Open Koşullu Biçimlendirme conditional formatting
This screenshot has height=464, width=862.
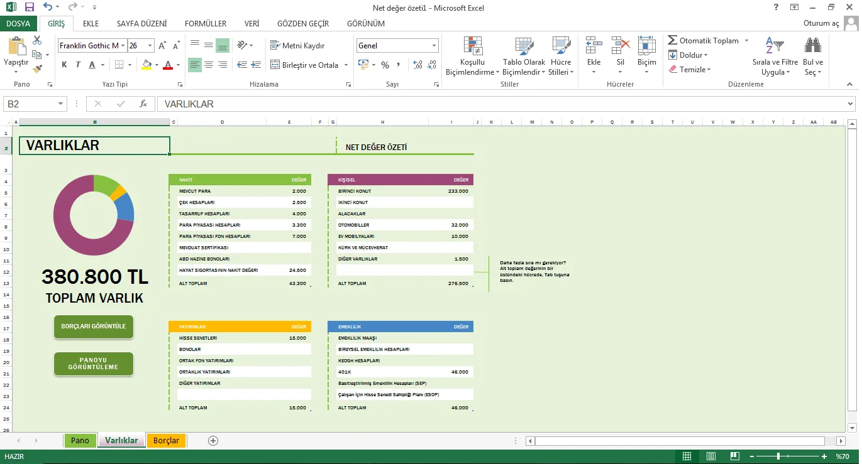(x=472, y=57)
